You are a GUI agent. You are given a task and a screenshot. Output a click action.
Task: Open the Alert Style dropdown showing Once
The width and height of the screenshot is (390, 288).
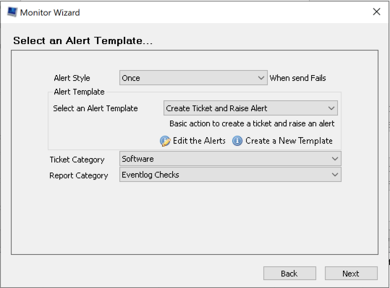coord(193,78)
